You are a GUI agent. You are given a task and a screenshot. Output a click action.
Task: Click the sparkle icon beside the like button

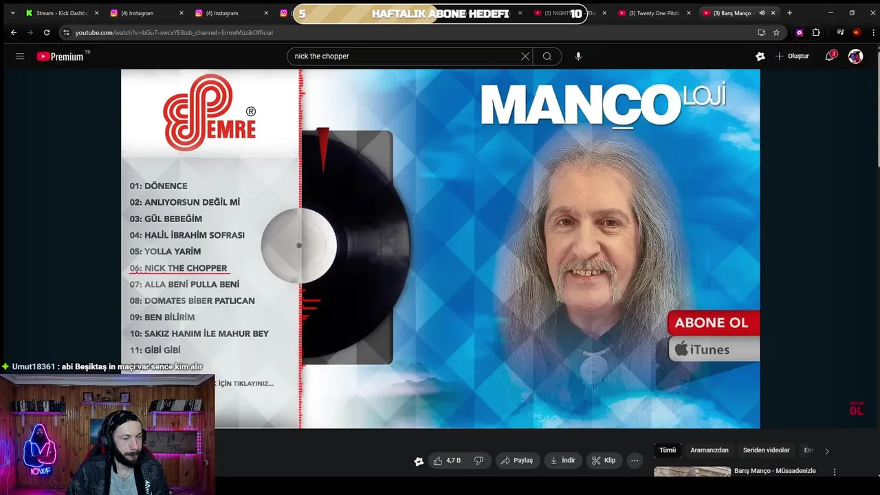tap(419, 461)
